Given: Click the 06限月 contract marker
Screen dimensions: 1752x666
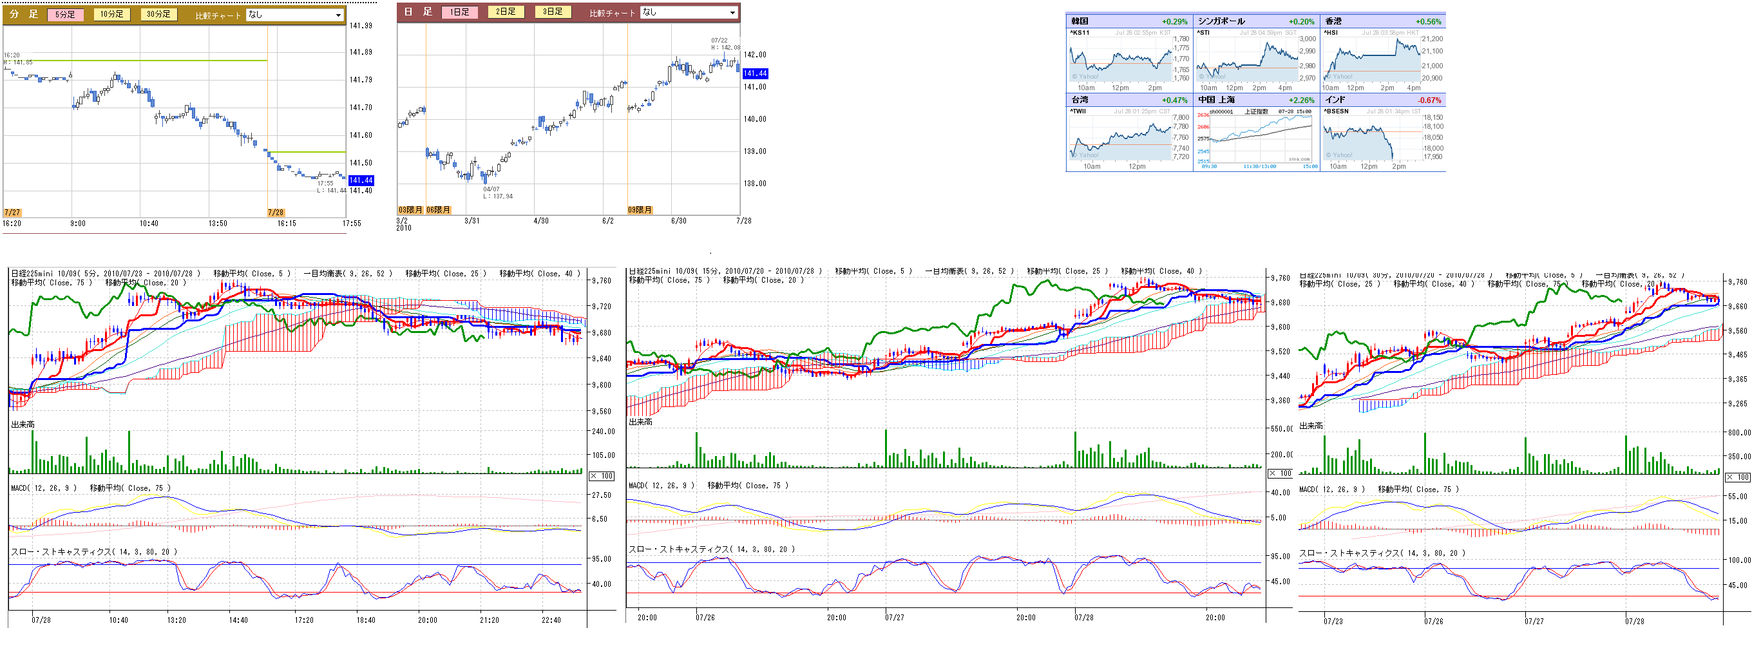Looking at the screenshot, I should coord(438,210).
